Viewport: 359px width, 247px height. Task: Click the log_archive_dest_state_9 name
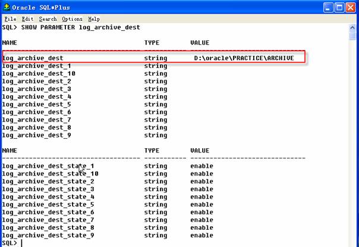[x=48, y=236]
